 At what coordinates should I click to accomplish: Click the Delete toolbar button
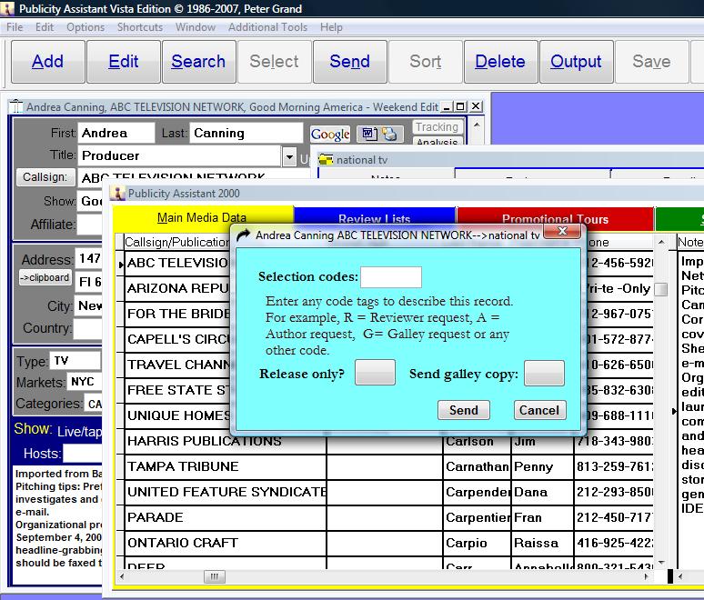500,62
